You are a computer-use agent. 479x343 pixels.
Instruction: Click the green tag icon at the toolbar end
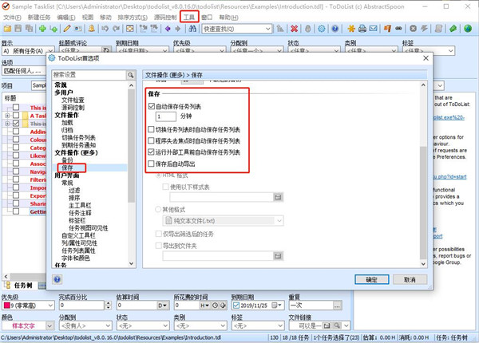click(453, 29)
